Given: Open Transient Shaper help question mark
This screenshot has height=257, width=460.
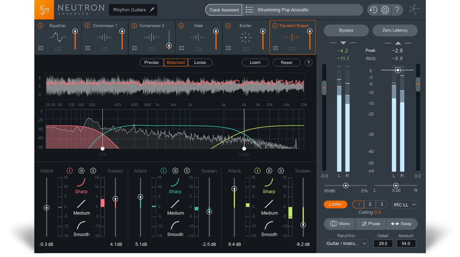Looking at the screenshot, I should coord(308,62).
